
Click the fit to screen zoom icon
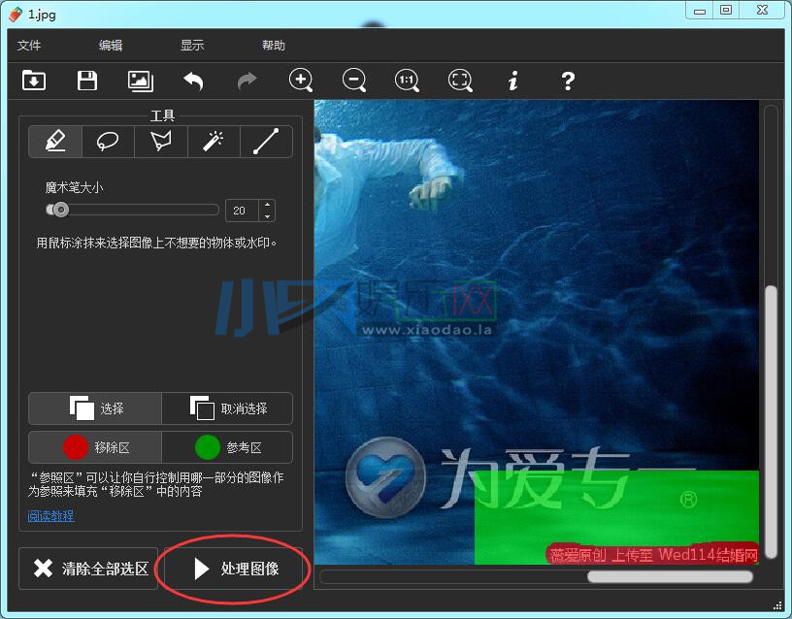point(460,81)
